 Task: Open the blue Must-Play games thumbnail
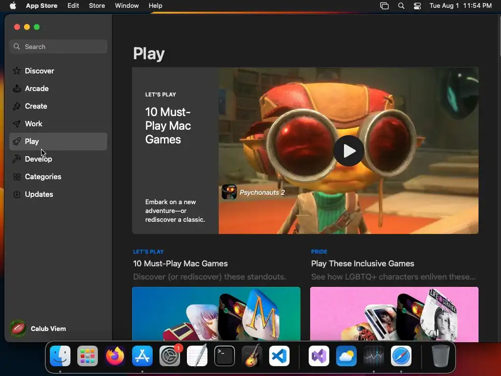click(216, 314)
